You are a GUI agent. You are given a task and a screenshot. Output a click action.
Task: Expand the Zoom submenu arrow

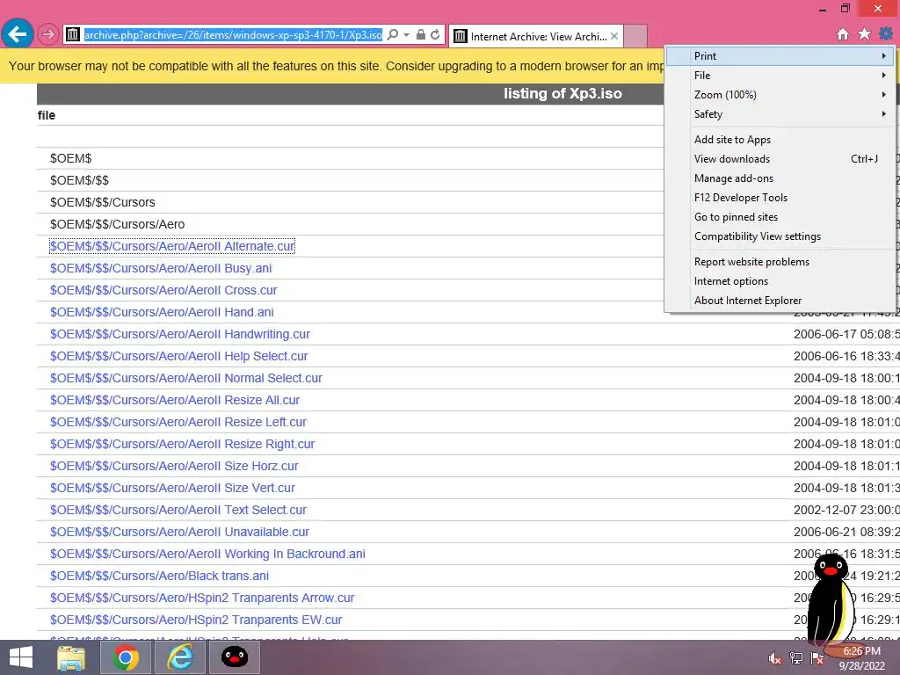click(x=884, y=95)
